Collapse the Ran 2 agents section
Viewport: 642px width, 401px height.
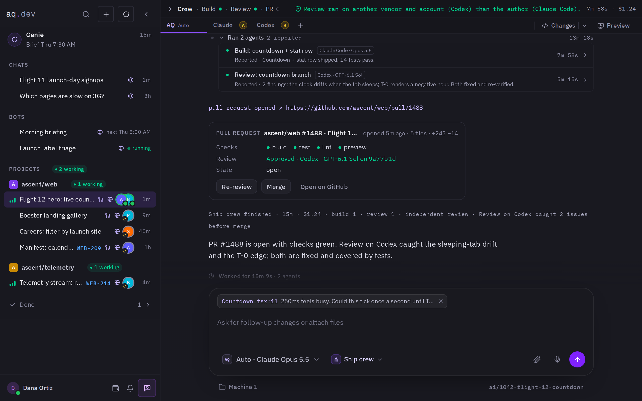[x=222, y=38]
